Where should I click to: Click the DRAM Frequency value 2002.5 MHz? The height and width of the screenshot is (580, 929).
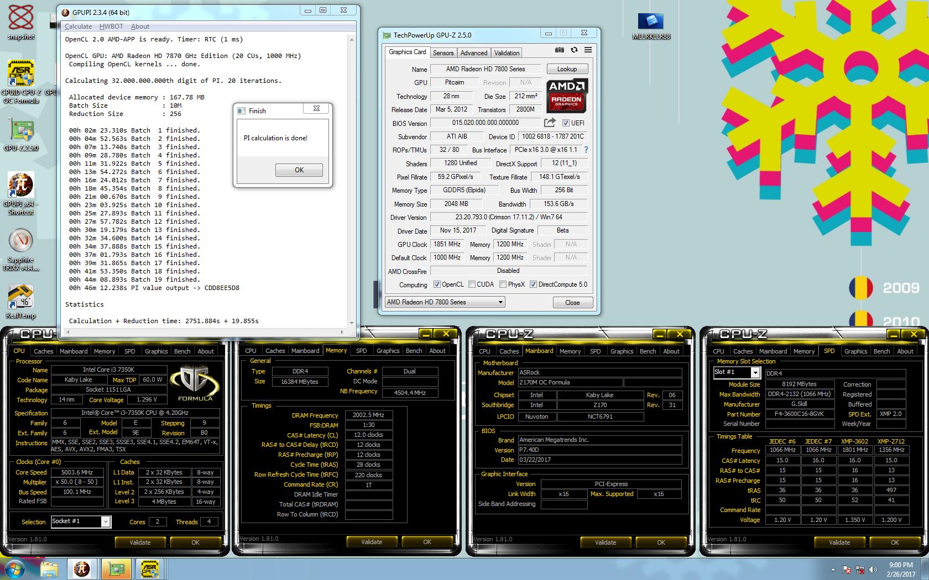click(369, 415)
